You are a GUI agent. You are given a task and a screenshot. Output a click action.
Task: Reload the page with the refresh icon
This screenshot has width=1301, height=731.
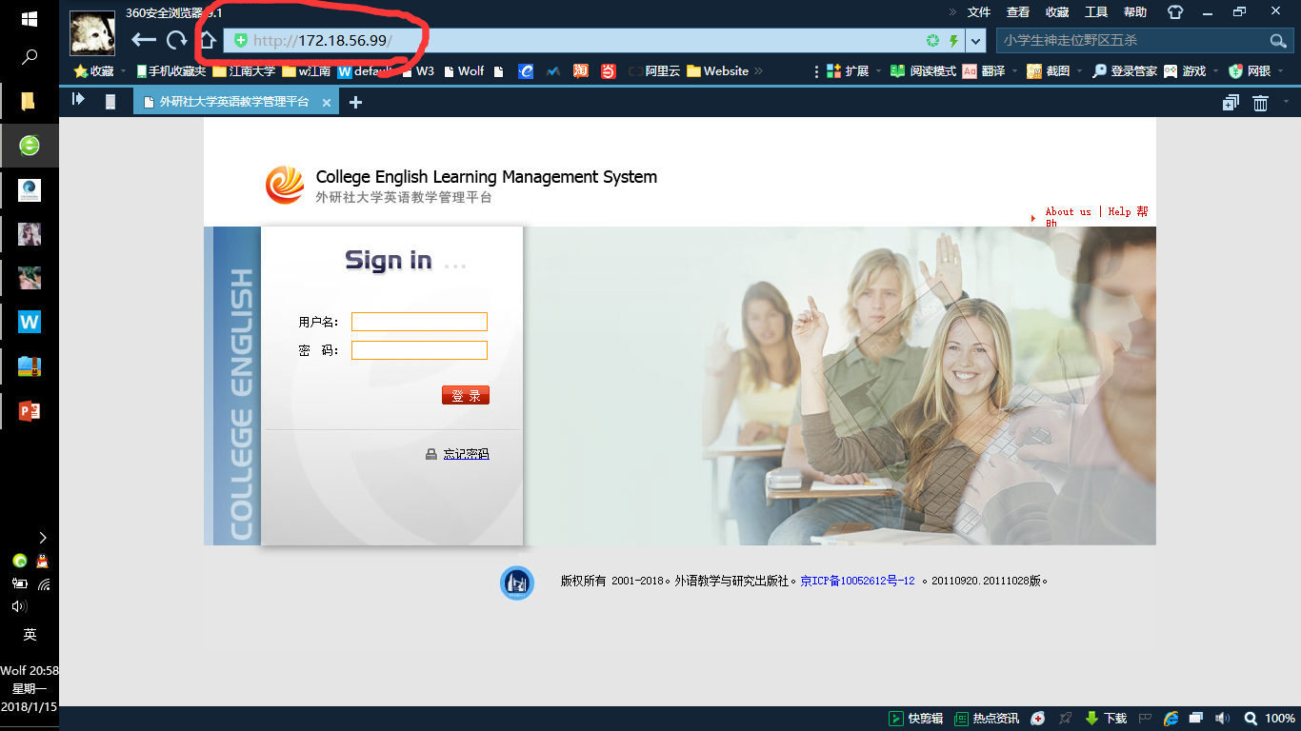[x=176, y=40]
